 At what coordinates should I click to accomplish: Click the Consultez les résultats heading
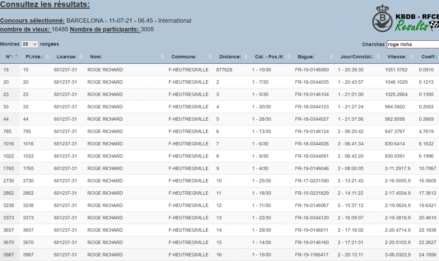tap(45, 5)
